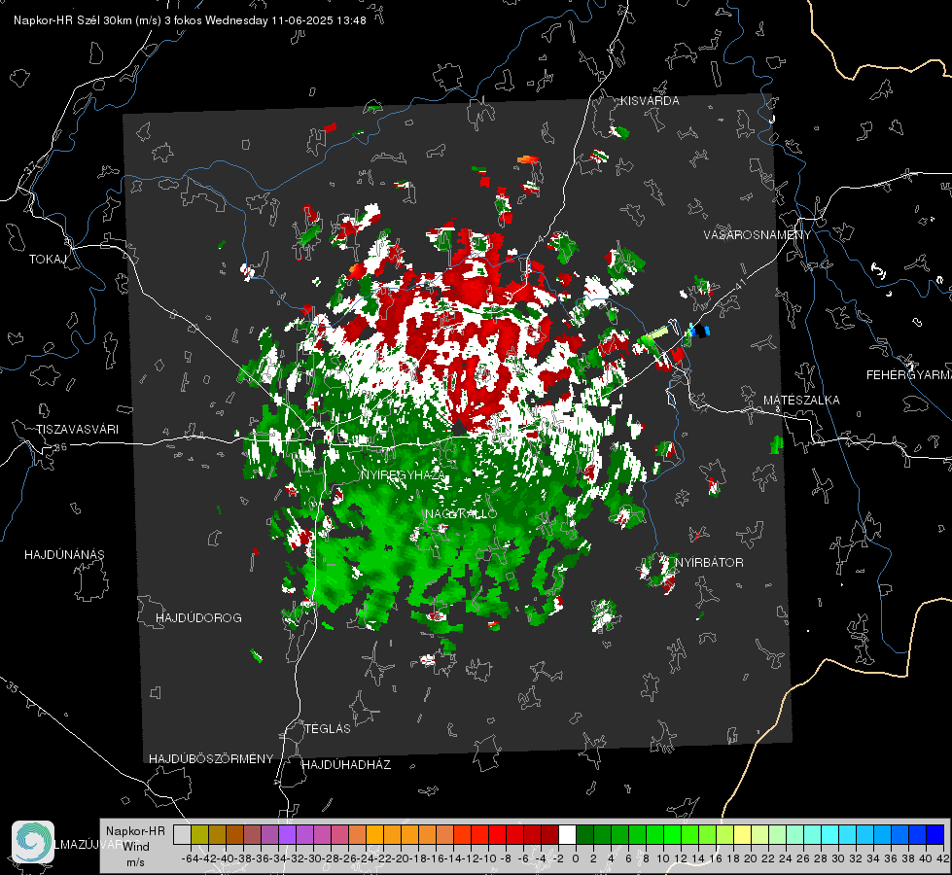The height and width of the screenshot is (875, 952).
Task: Click the Napkor-HR legend title
Action: click(x=135, y=831)
